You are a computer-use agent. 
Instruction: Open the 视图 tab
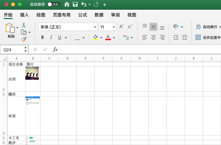(x=132, y=15)
